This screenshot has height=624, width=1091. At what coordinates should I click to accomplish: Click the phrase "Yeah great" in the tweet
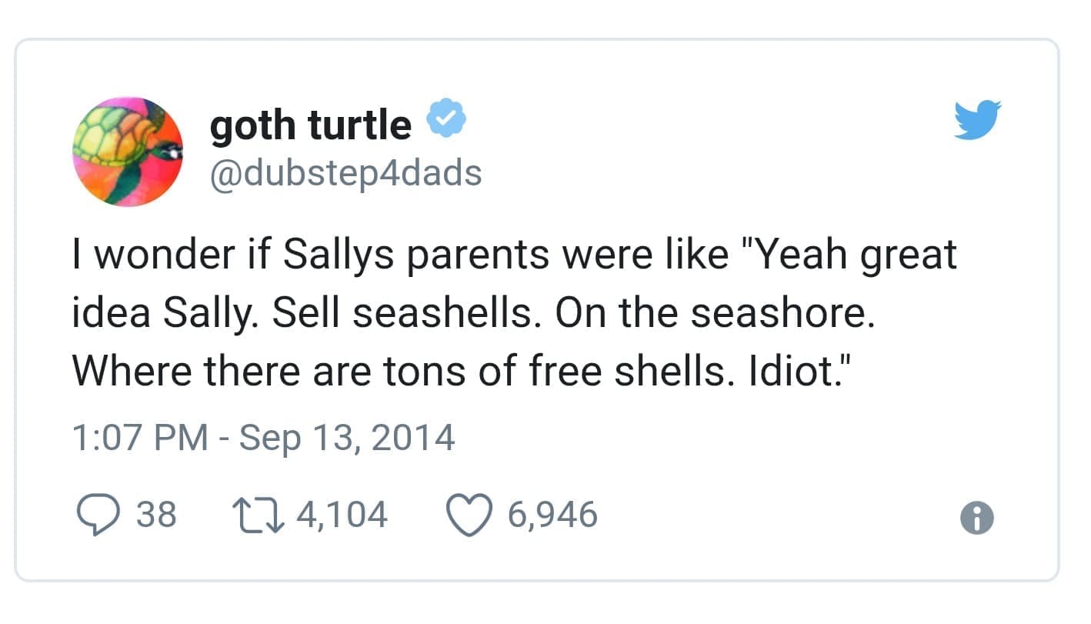coord(855,255)
